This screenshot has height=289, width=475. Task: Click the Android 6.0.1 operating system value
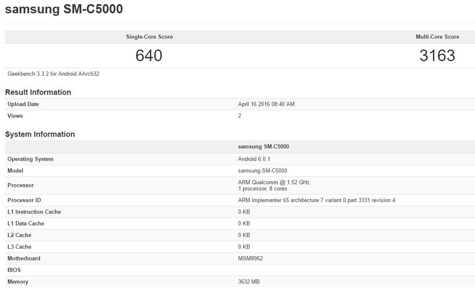point(254,159)
